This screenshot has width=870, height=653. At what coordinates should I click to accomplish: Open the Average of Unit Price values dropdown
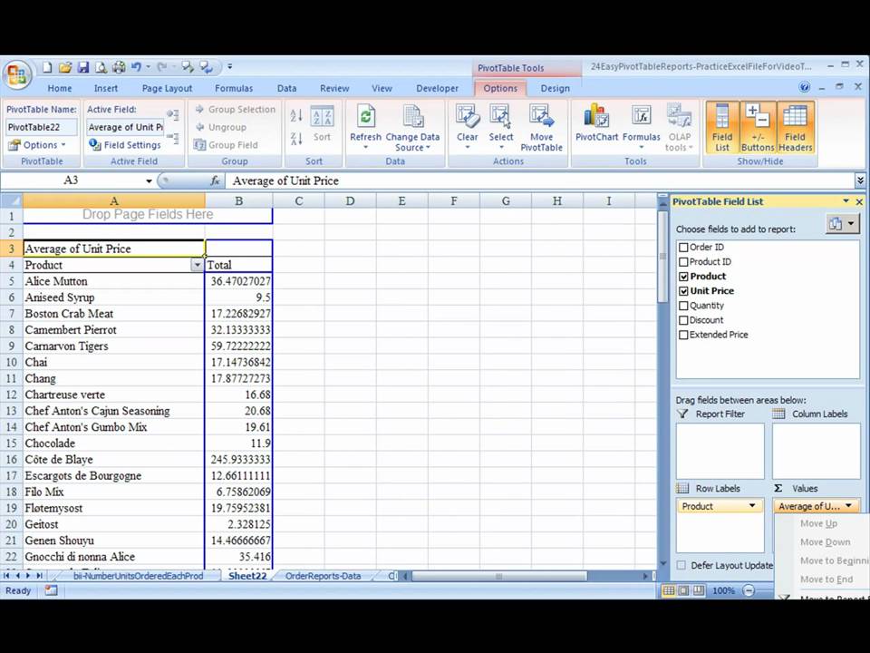click(848, 506)
